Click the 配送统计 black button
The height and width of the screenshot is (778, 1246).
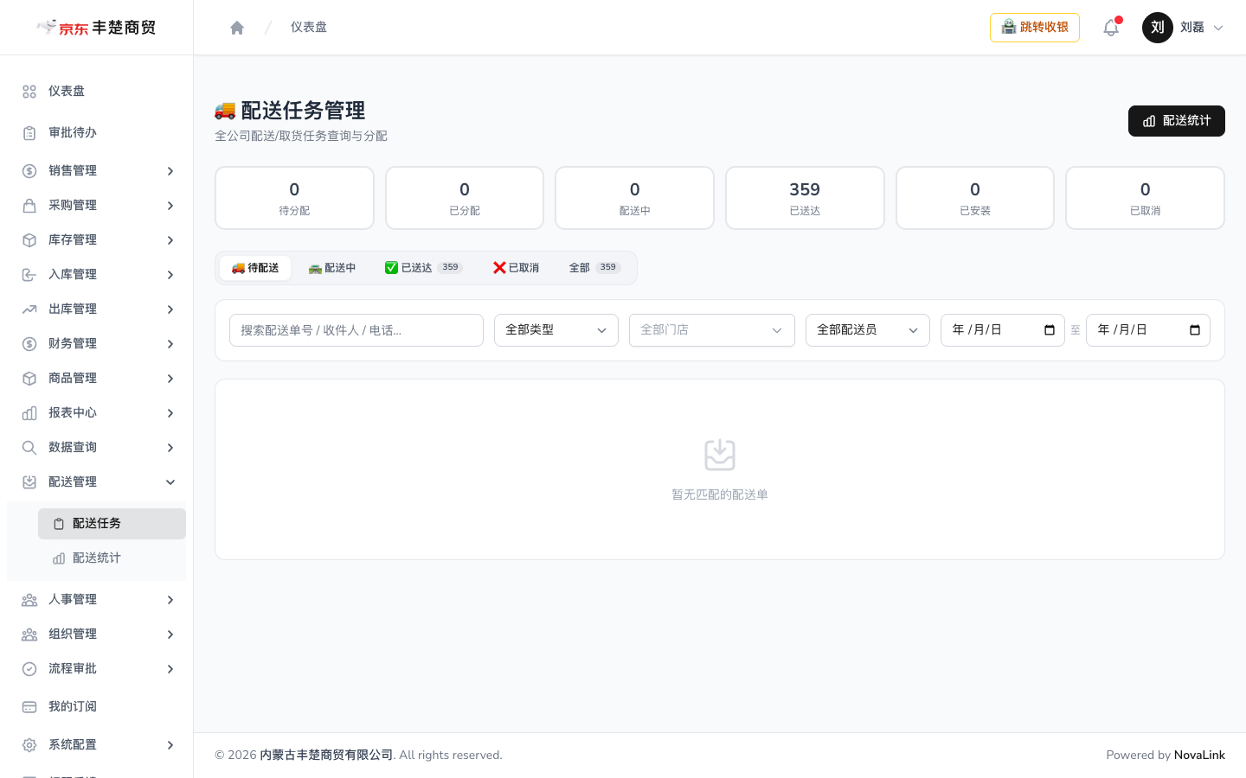pyautogui.click(x=1177, y=121)
